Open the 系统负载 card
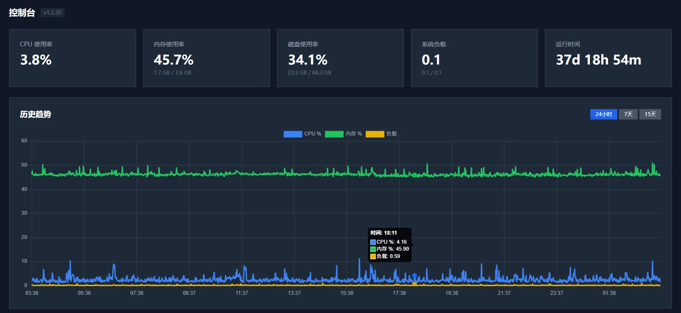Viewport: 681px width, 313px height. point(474,58)
